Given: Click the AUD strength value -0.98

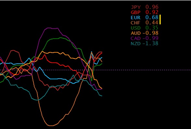Looking at the screenshot, I should [x=150, y=33].
